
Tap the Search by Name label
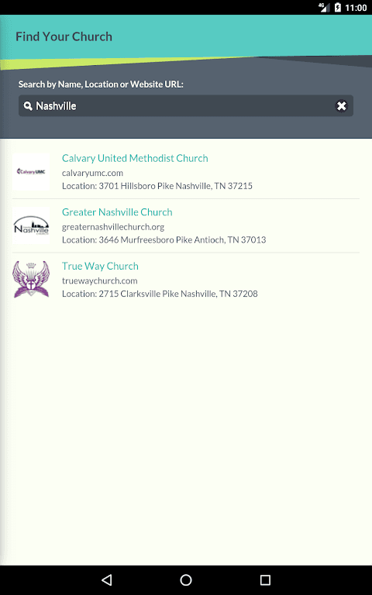point(101,84)
